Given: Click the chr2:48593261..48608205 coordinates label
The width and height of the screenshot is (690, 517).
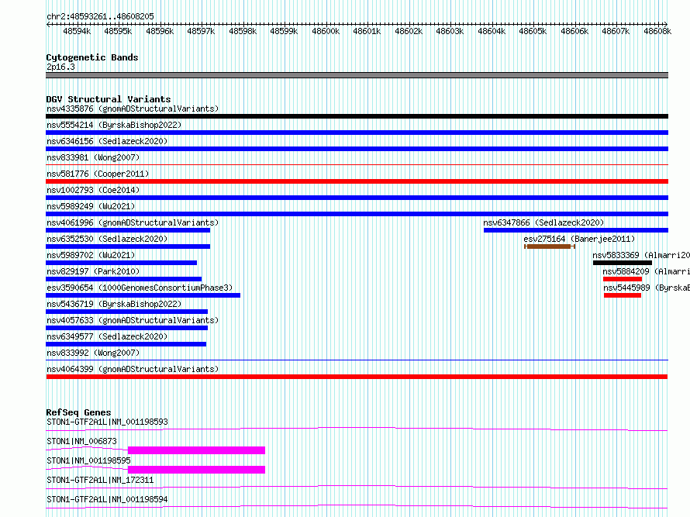Looking at the screenshot, I should 100,16.
